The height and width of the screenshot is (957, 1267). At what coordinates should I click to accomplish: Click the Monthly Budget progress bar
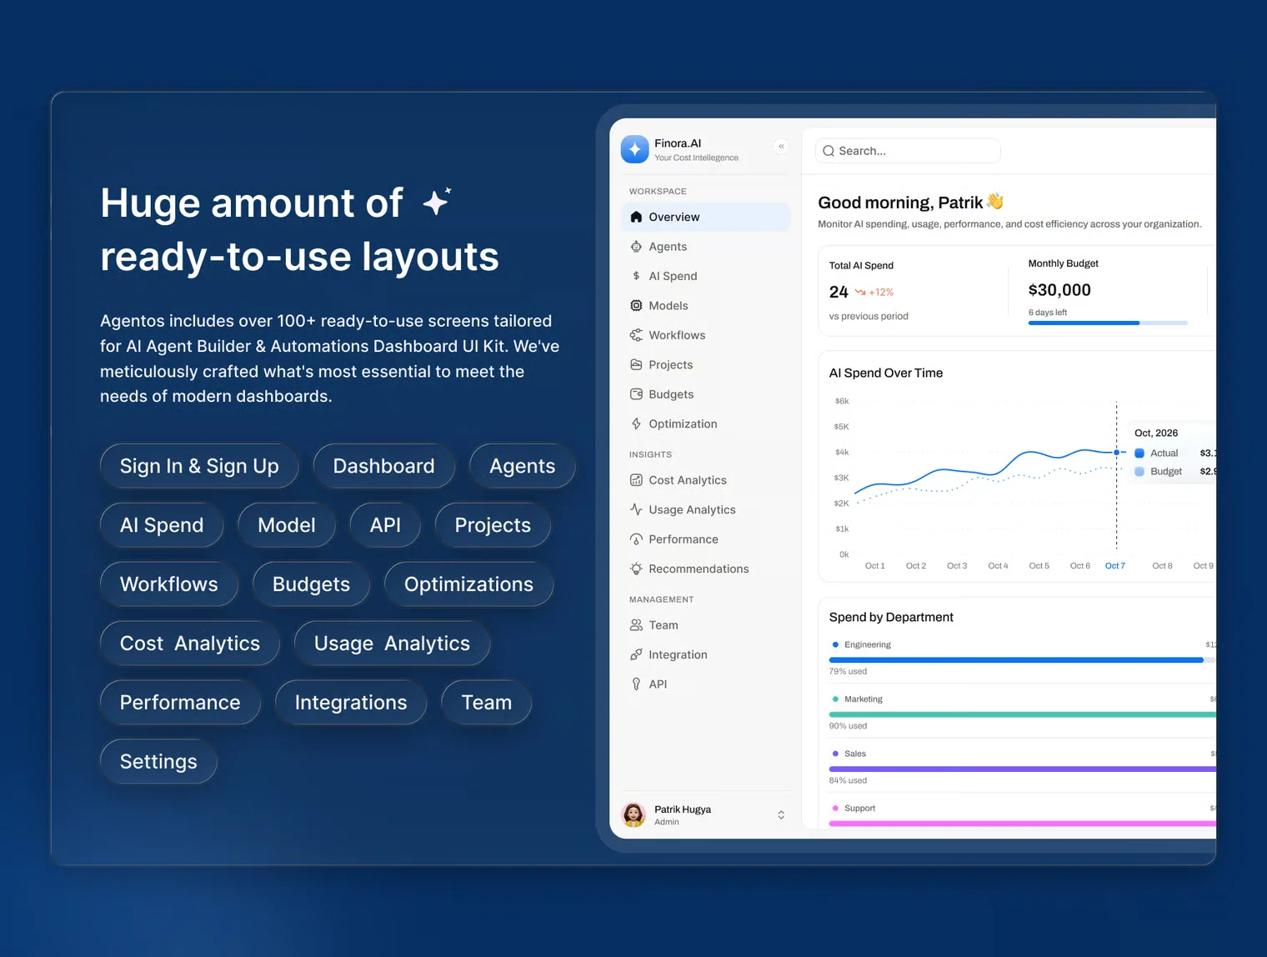[x=1108, y=323]
